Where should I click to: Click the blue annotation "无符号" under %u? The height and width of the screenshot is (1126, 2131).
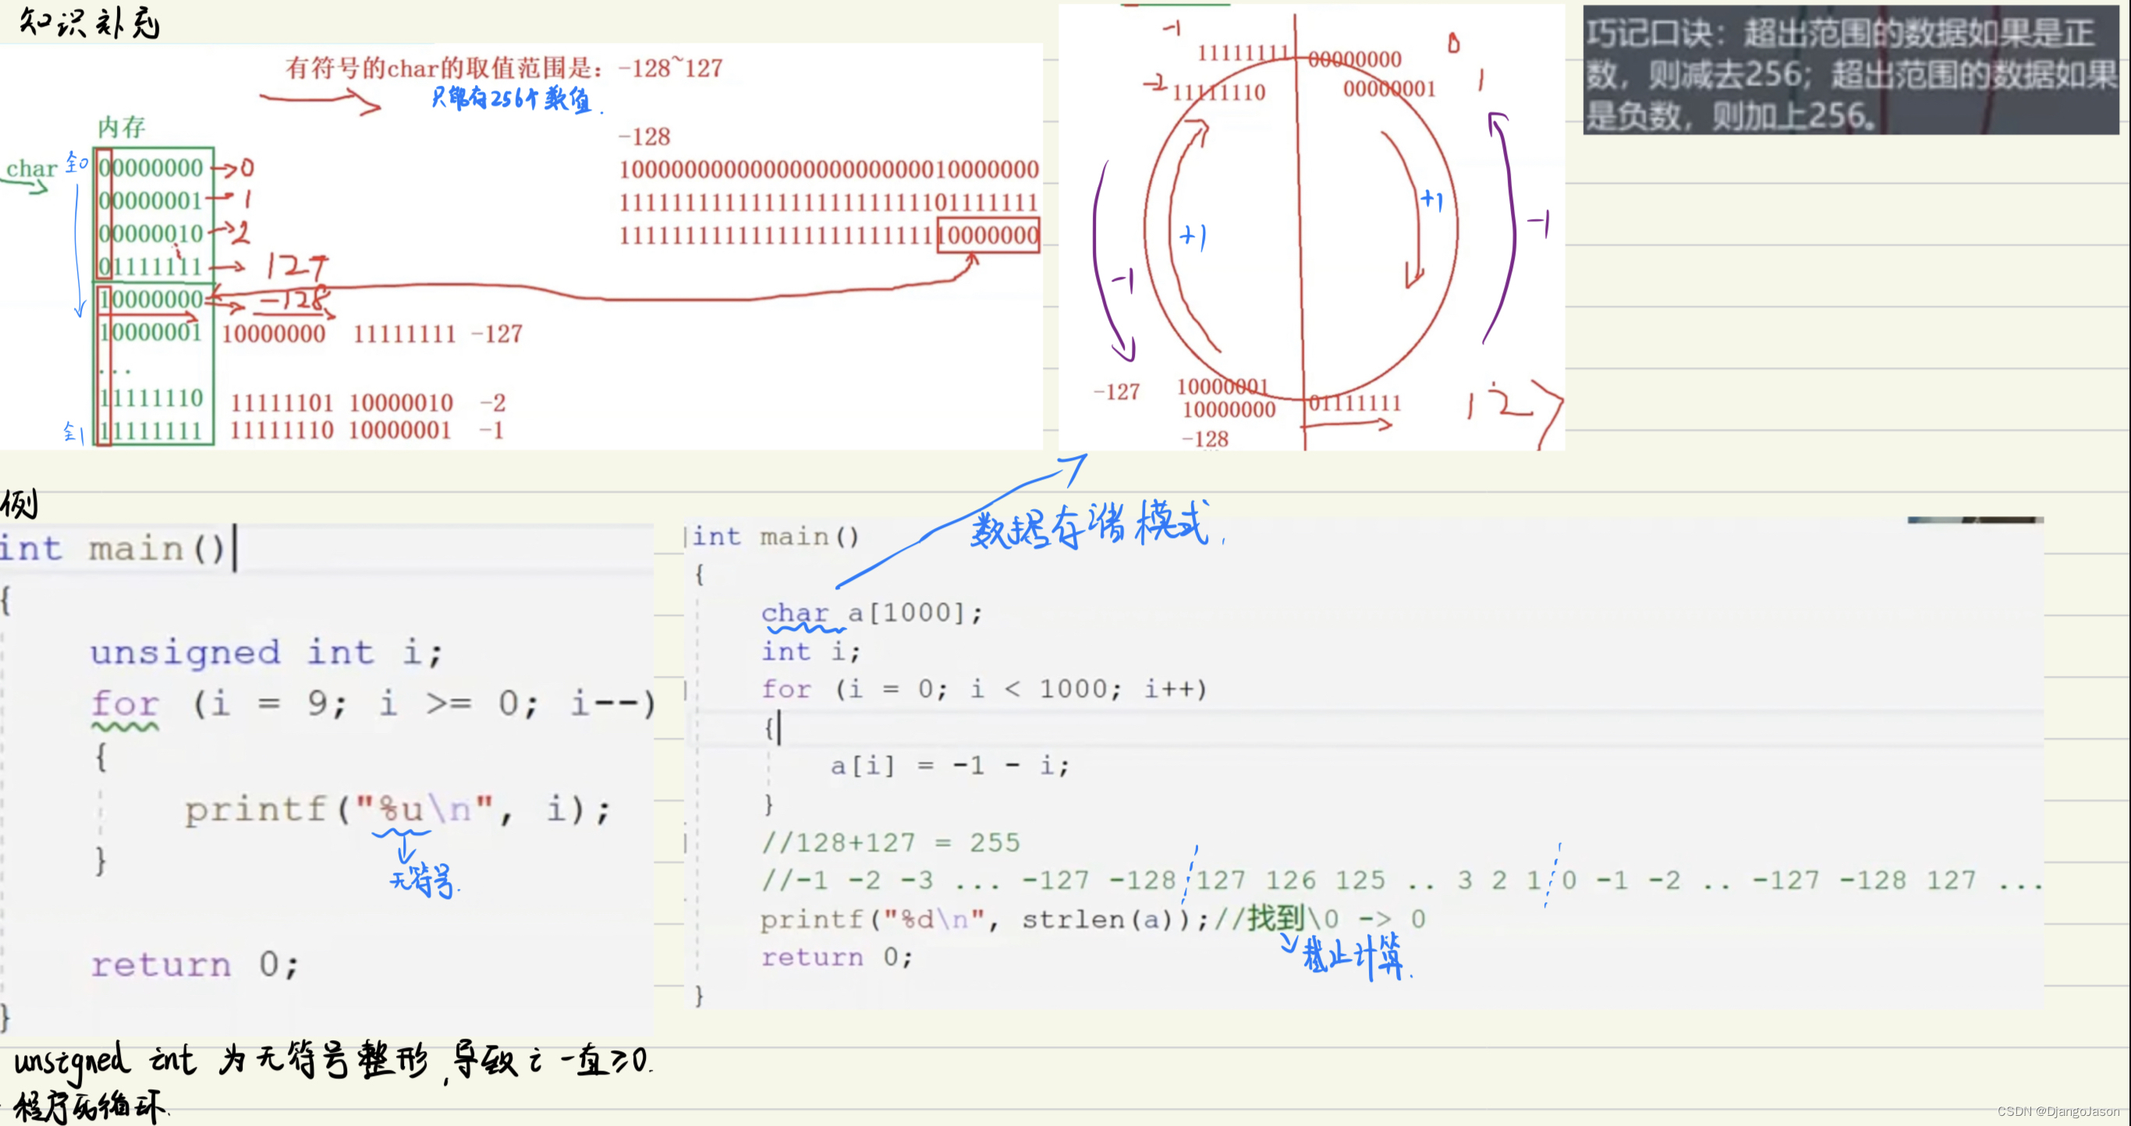click(423, 880)
